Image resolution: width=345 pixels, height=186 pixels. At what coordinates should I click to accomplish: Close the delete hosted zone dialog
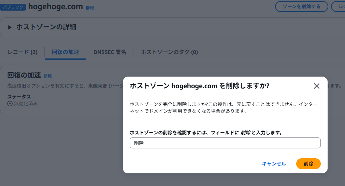[316, 86]
